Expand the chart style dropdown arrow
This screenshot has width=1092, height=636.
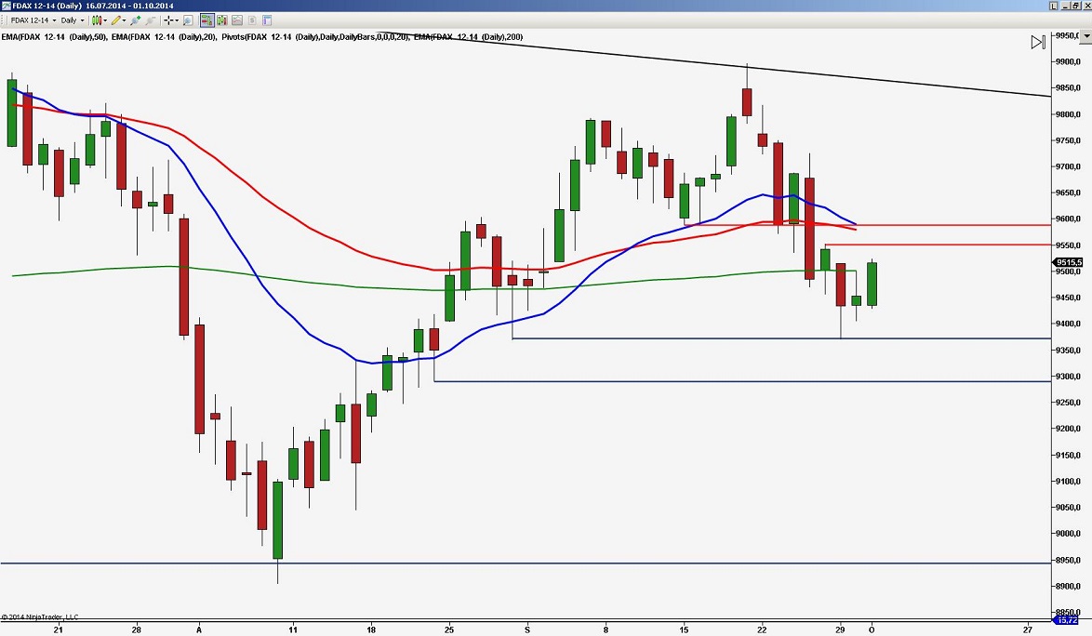pyautogui.click(x=104, y=20)
